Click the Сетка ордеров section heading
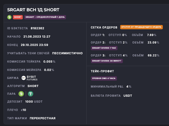Screen dimensions: 169x126 [x=104, y=27]
